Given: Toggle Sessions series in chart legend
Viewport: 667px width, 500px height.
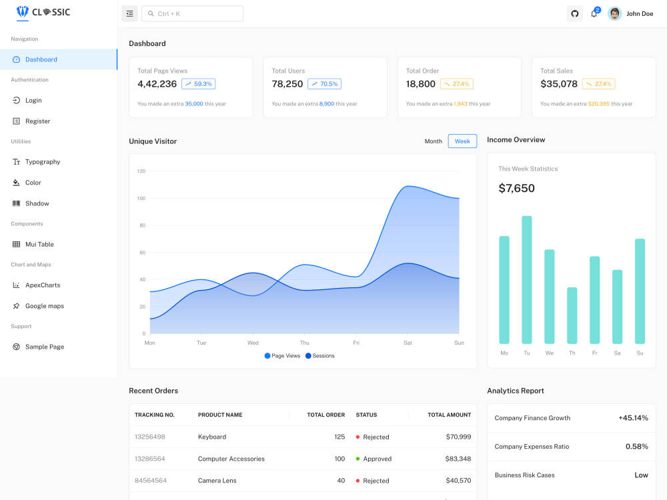Looking at the screenshot, I should [320, 356].
